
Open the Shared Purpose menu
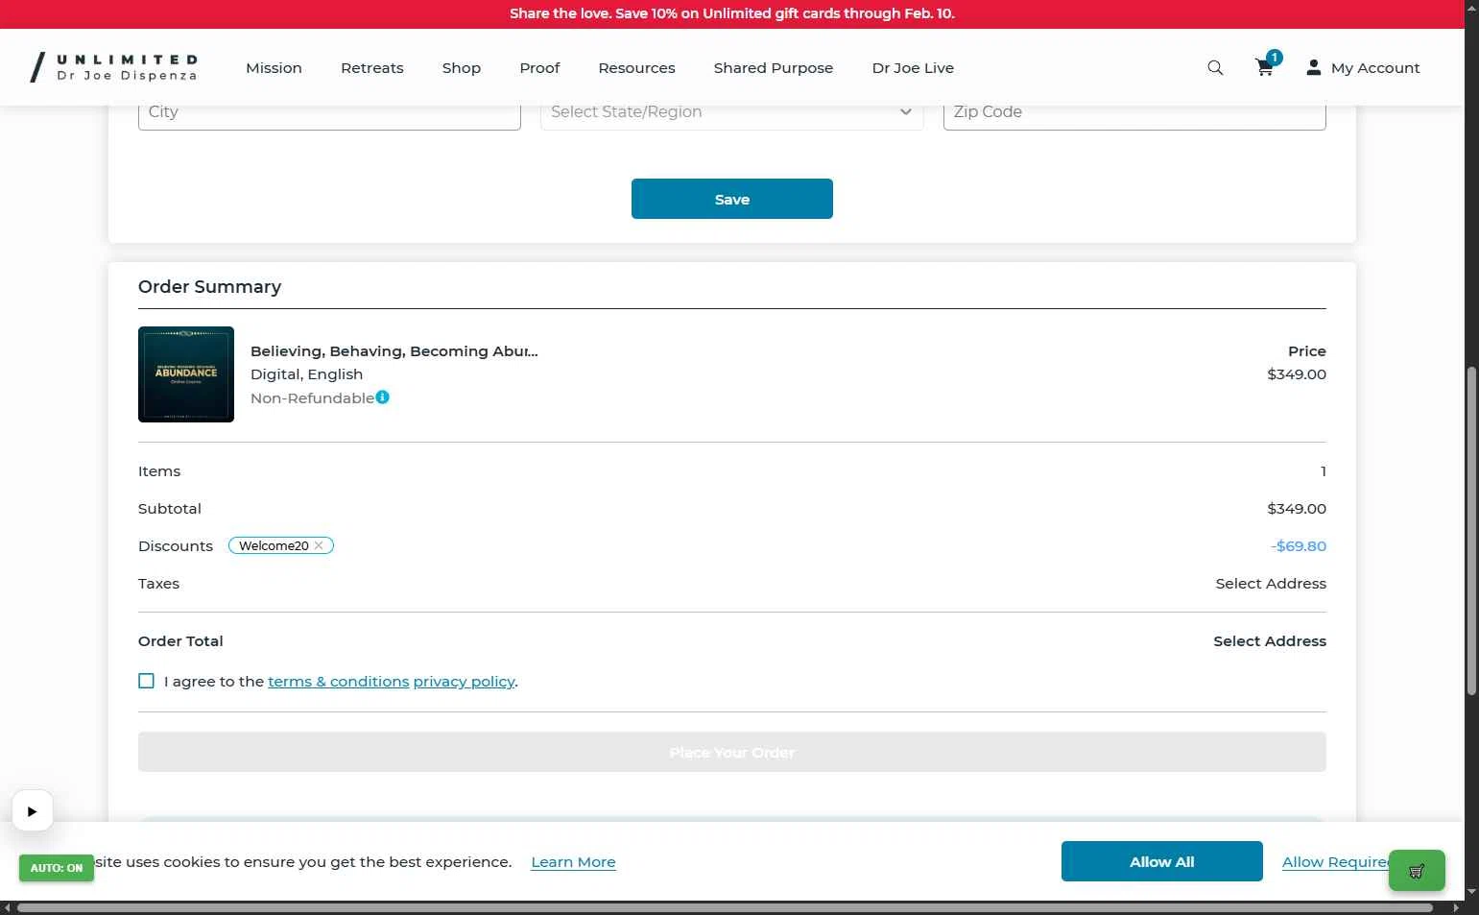[x=774, y=68]
